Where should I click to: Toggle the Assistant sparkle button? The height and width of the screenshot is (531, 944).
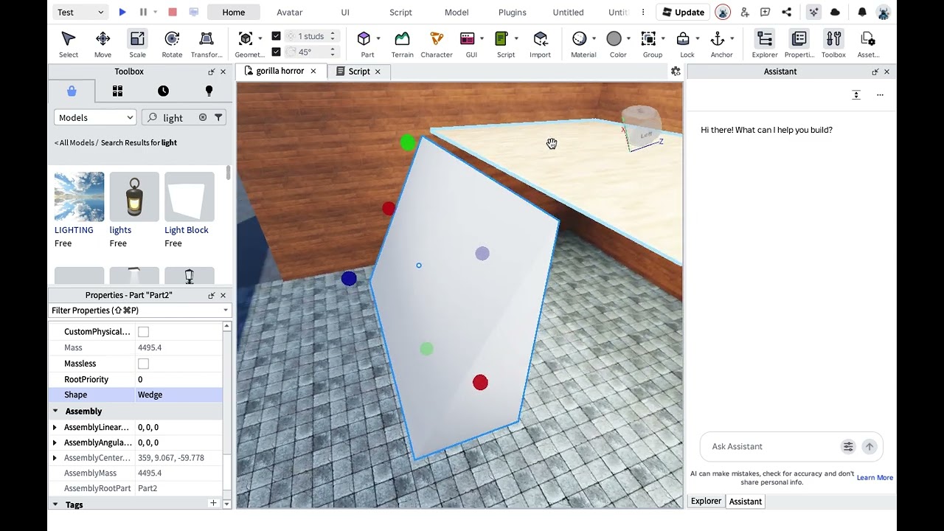click(813, 12)
